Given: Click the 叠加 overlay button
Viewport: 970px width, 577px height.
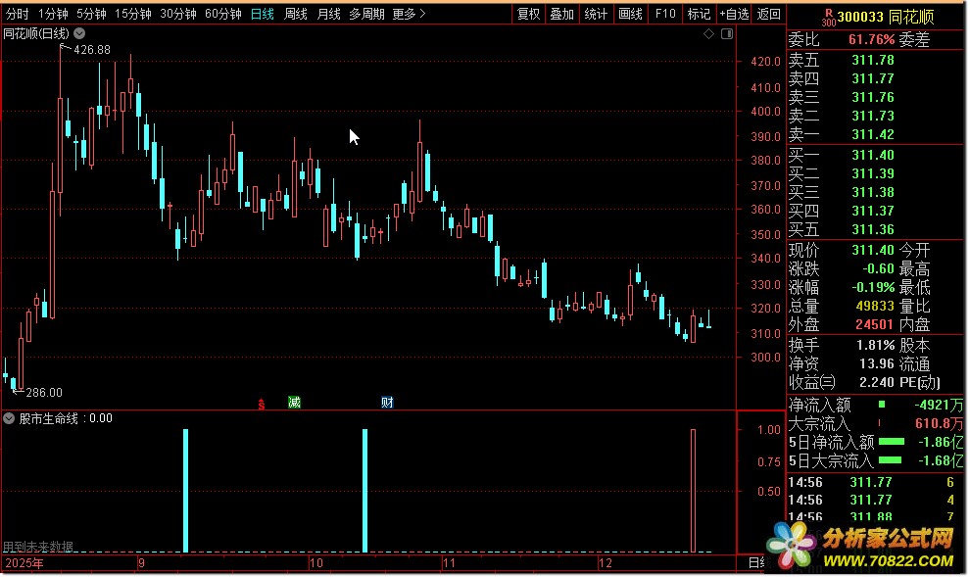Looking at the screenshot, I should 561,14.
